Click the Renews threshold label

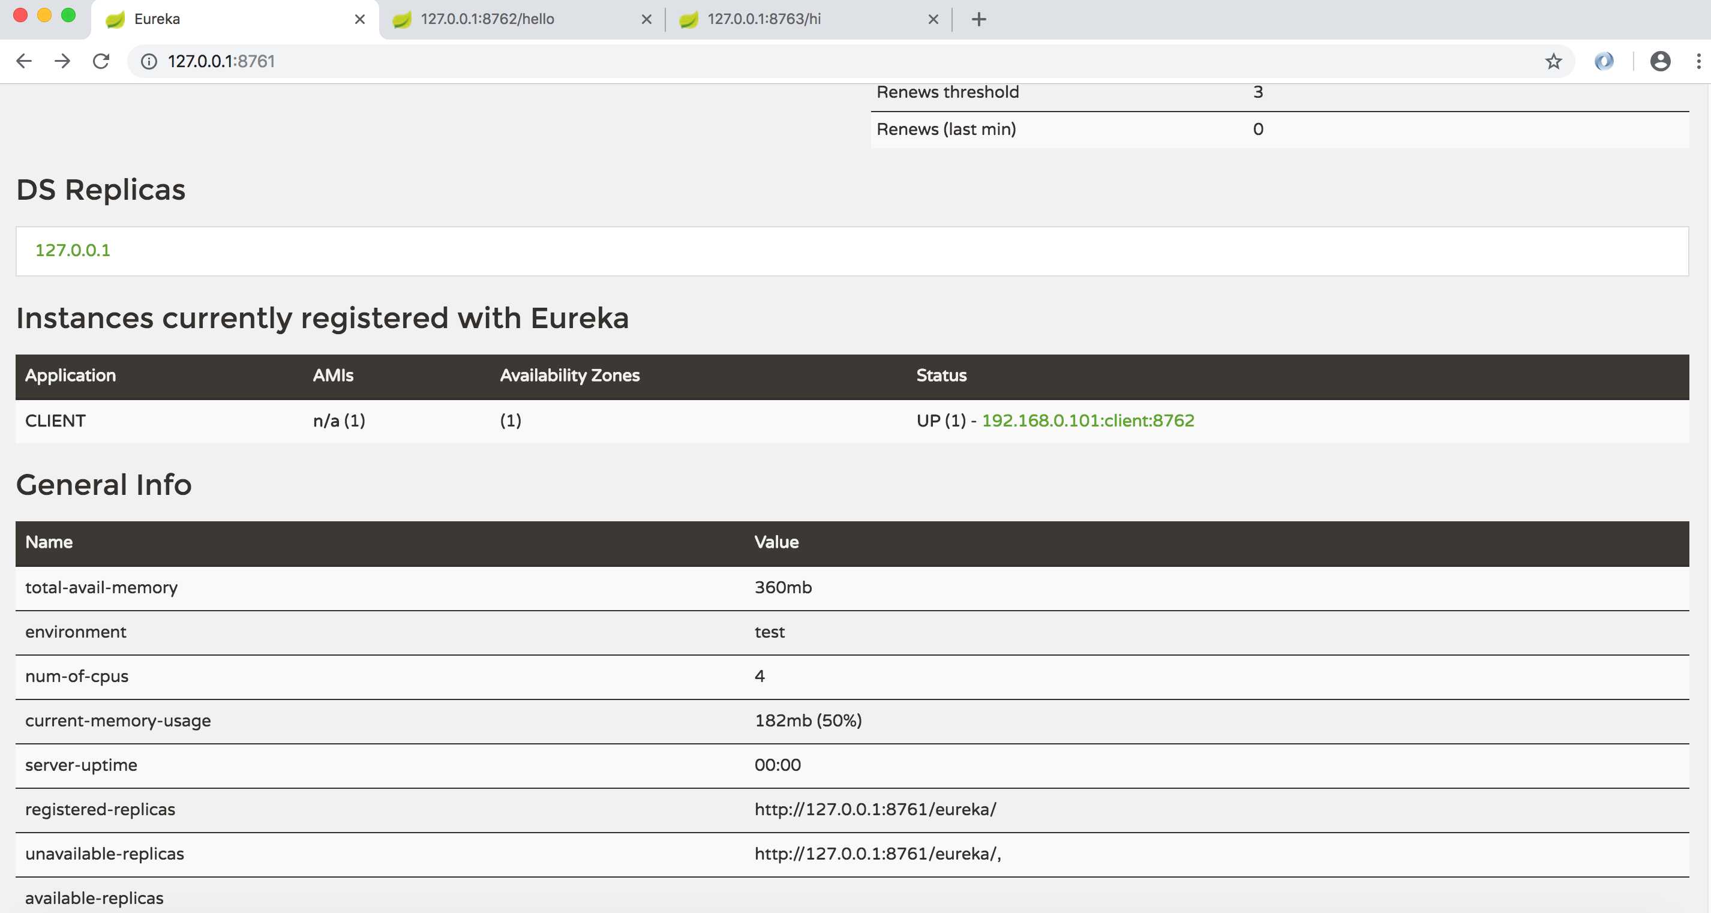947,92
